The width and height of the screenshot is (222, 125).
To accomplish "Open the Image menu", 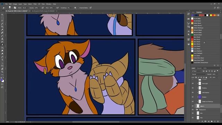I will pyautogui.click(x=15, y=4).
